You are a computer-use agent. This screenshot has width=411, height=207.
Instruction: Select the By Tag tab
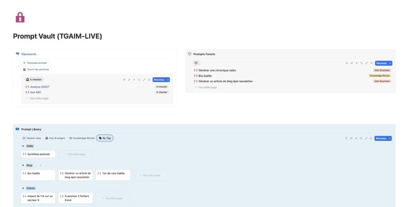tap(105, 138)
